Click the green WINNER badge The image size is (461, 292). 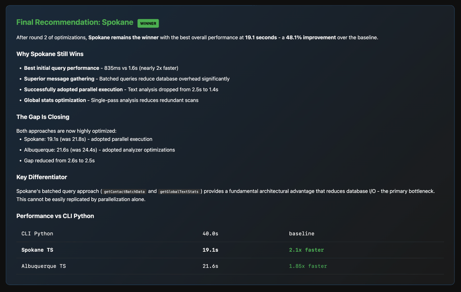click(x=148, y=23)
